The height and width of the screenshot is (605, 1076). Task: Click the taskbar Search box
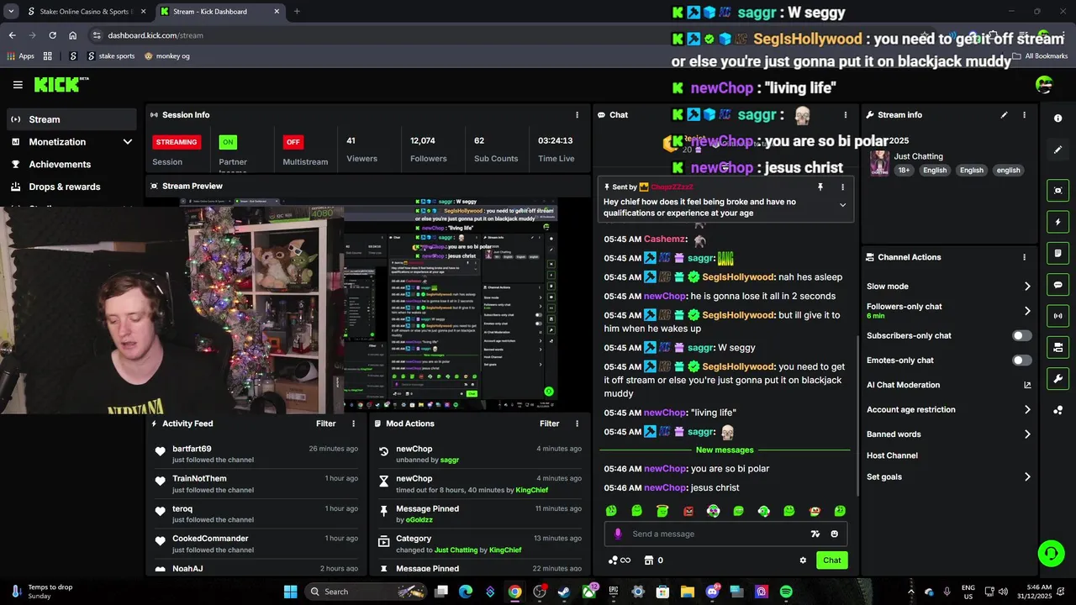click(x=364, y=592)
